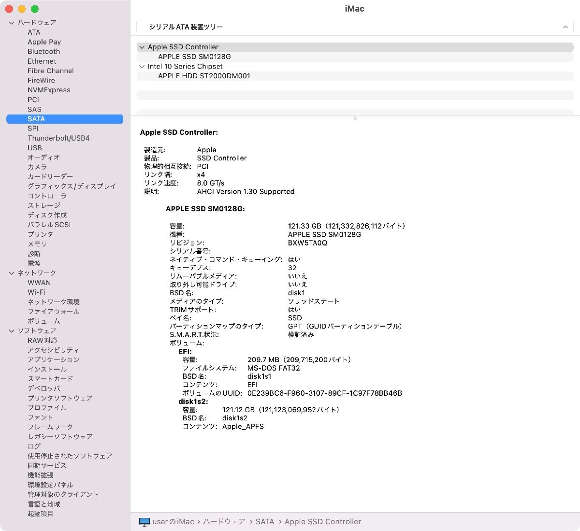
Task: Open 起動項目 in the sidebar
Action: tap(41, 514)
